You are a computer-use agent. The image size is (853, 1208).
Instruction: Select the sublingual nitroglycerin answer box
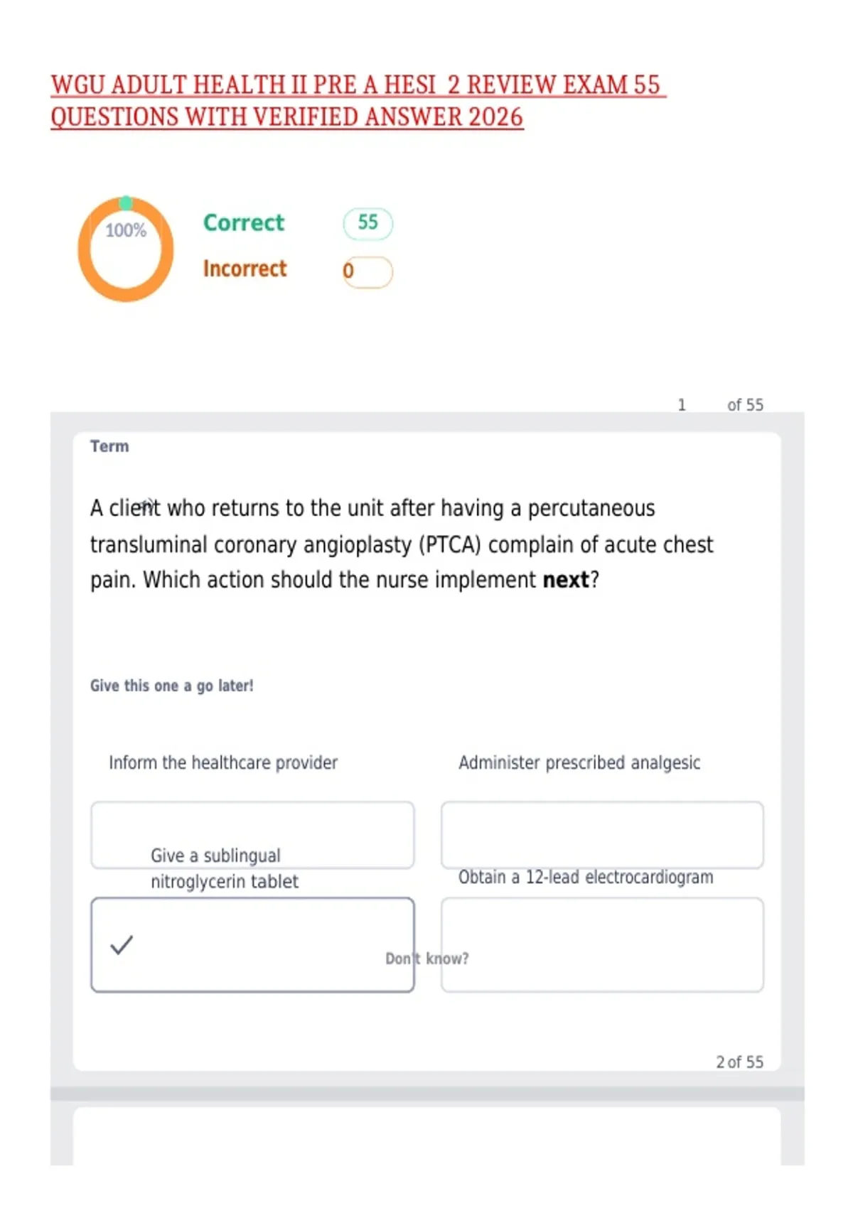tap(252, 944)
